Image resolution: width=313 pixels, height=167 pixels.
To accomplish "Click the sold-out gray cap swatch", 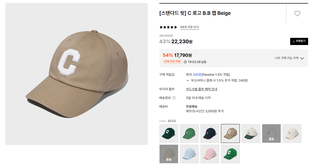I will 271,133.
